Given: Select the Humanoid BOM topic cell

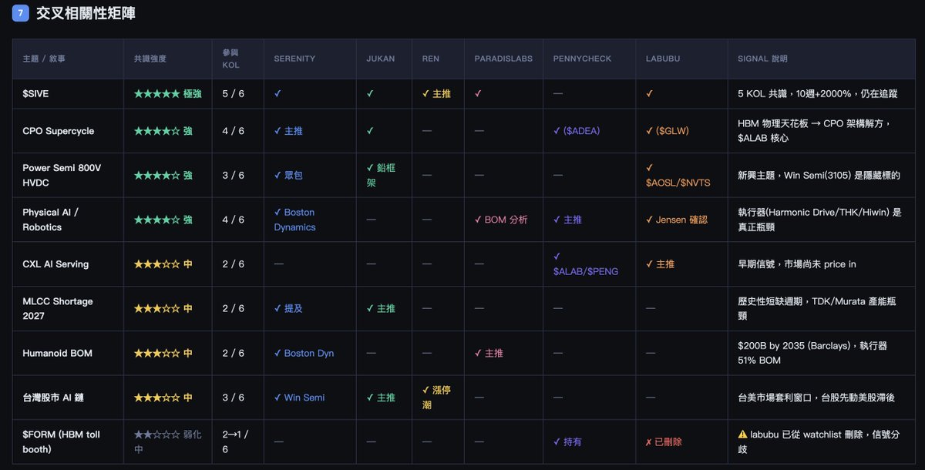Looking at the screenshot, I should tap(57, 353).
